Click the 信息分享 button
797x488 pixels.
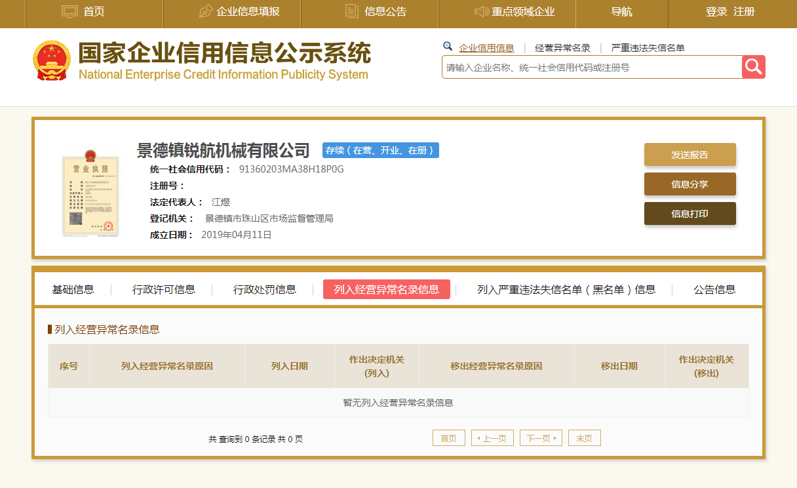click(690, 184)
